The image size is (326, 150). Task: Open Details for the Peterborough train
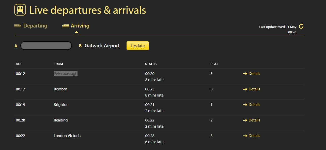(x=254, y=74)
